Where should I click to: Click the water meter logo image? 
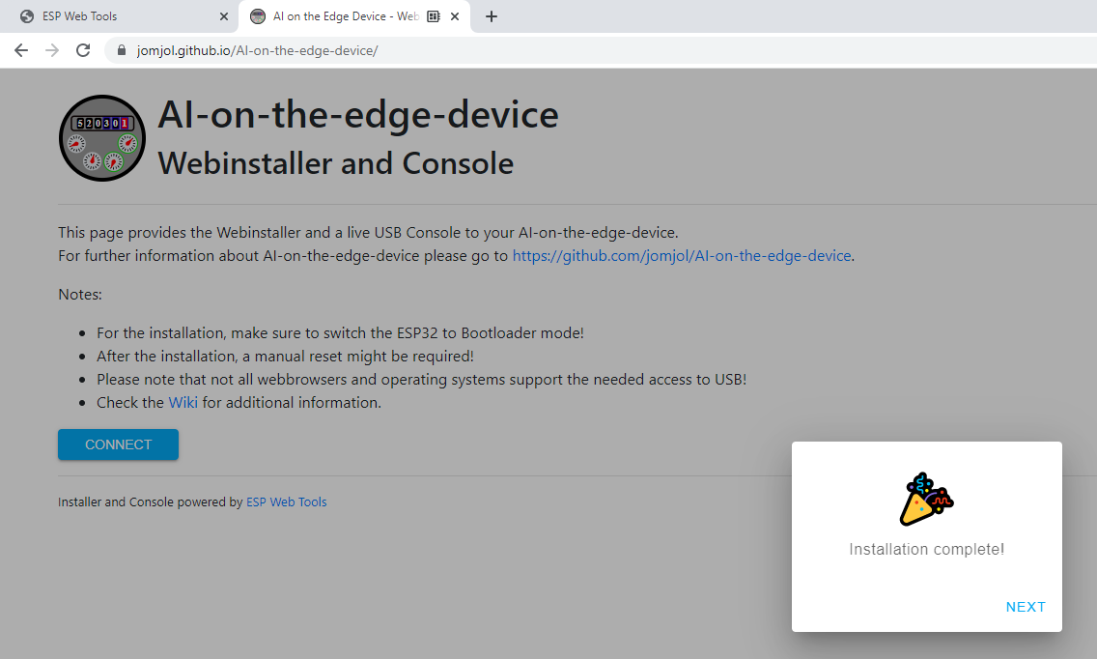102,138
